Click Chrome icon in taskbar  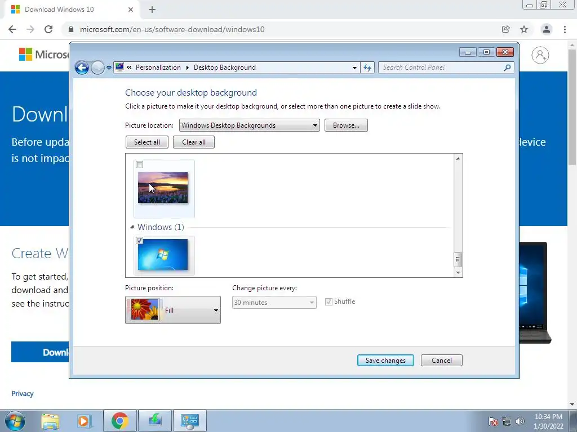pyautogui.click(x=120, y=421)
